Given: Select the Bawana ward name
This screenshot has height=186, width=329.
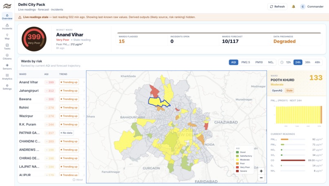Looking at the screenshot, I should click(x=25, y=99).
